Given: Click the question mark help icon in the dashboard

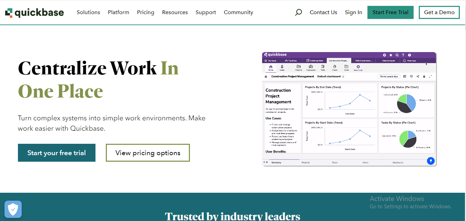Looking at the screenshot, I should coord(403,55).
